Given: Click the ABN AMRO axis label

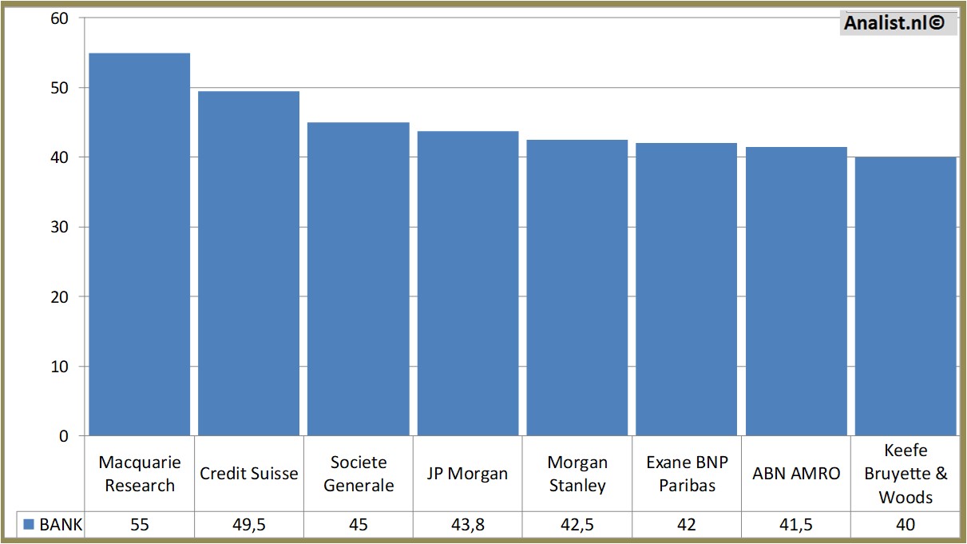Looking at the screenshot, I should (796, 474).
